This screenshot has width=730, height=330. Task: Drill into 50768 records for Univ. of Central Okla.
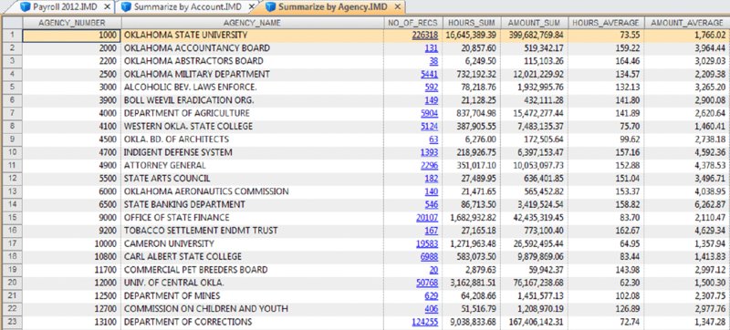pyautogui.click(x=427, y=283)
